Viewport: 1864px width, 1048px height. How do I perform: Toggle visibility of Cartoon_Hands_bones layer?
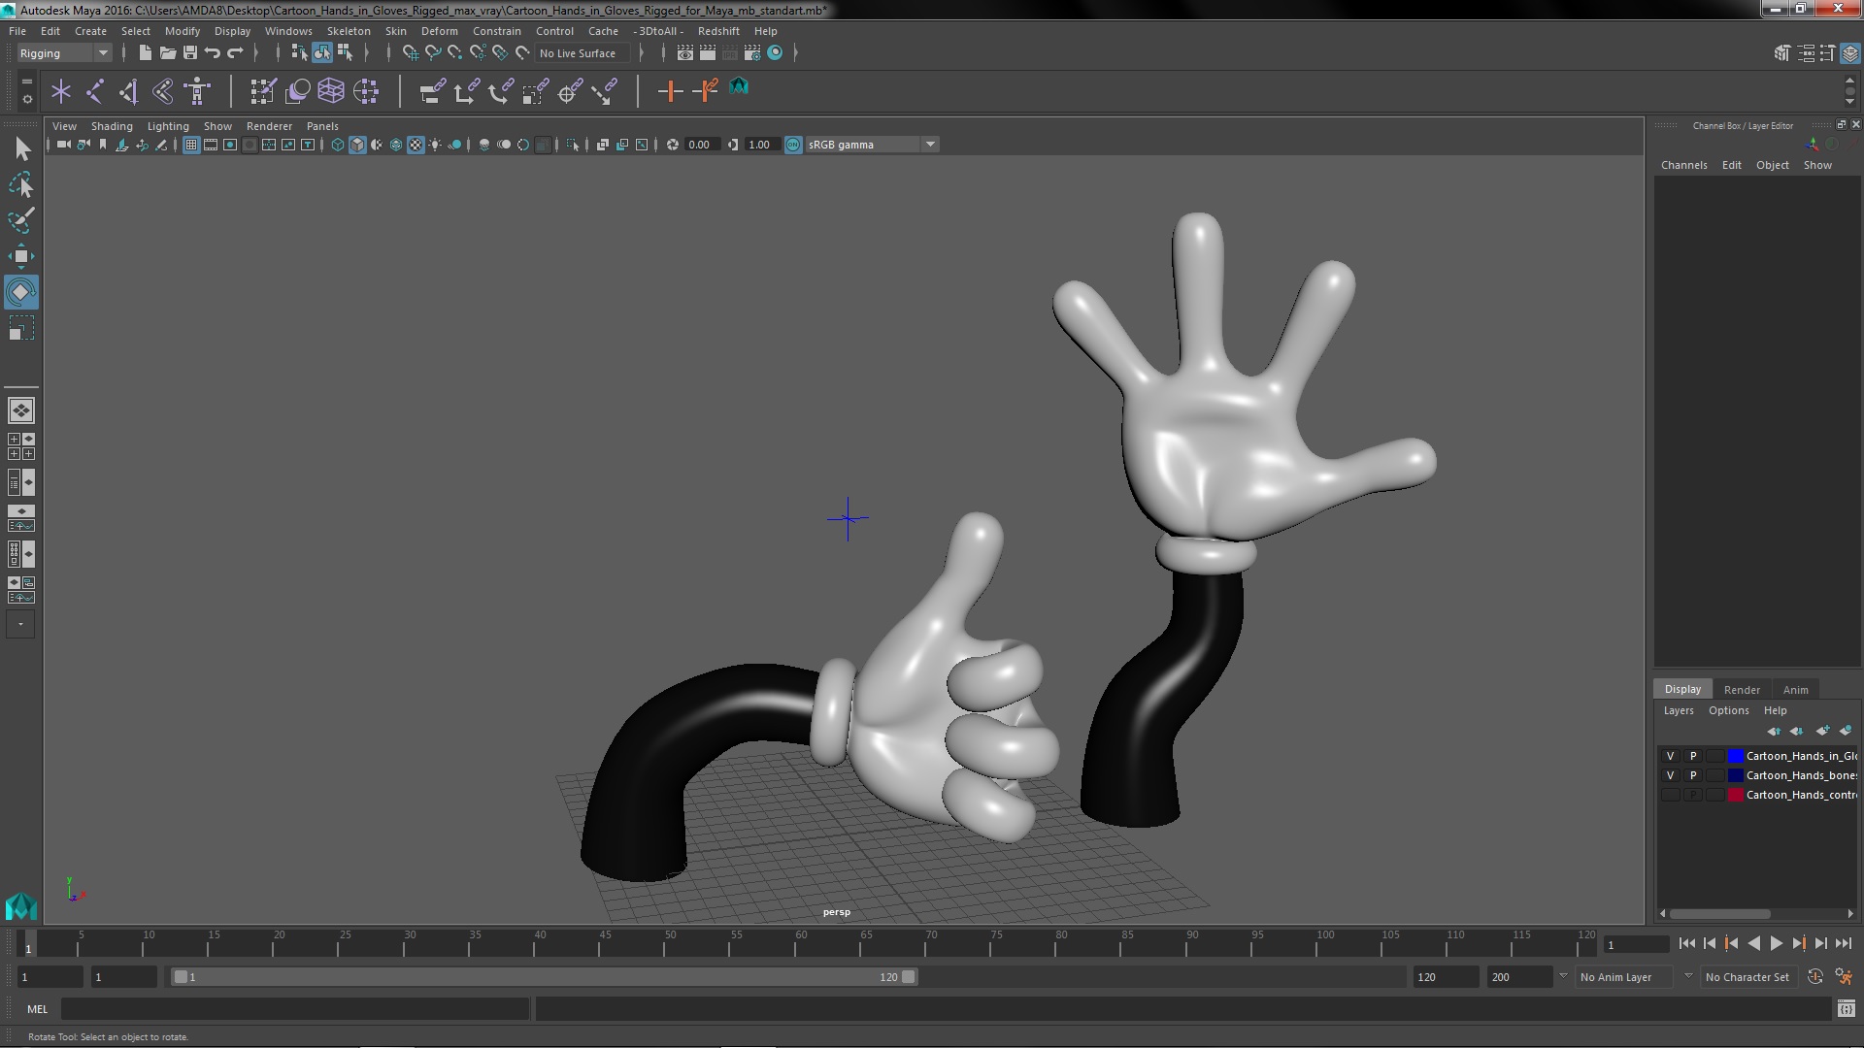coord(1670,775)
